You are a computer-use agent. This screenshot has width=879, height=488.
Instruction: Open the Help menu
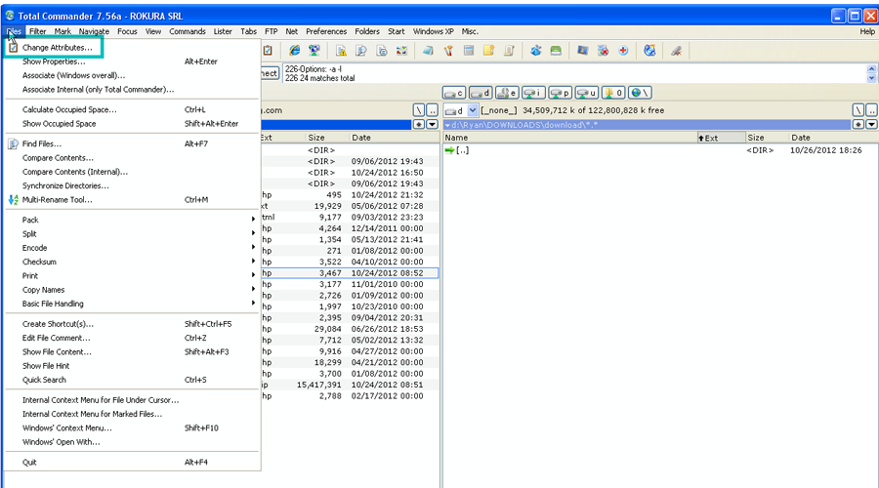tap(867, 31)
